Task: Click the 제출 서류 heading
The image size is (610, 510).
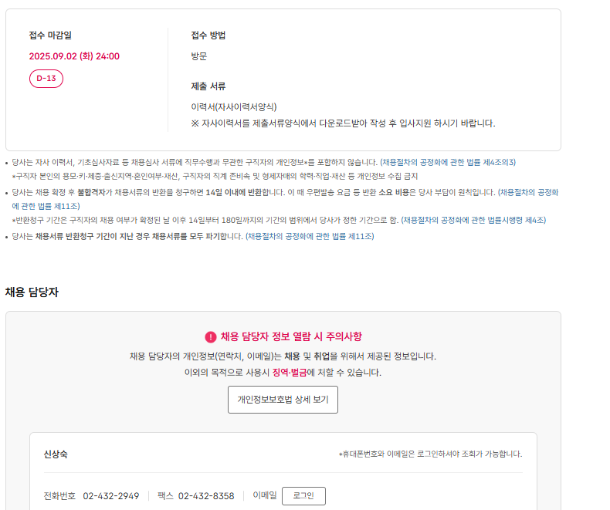Action: pos(208,86)
